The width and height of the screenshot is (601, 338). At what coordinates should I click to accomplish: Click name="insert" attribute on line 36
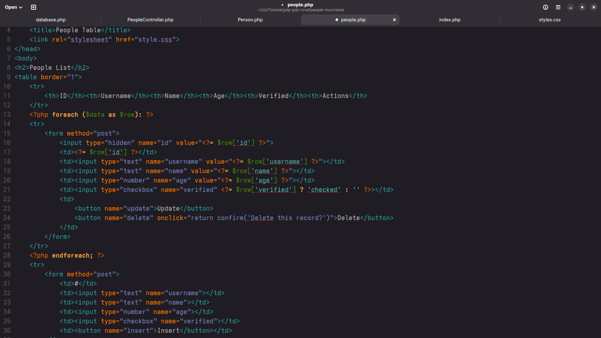click(129, 330)
